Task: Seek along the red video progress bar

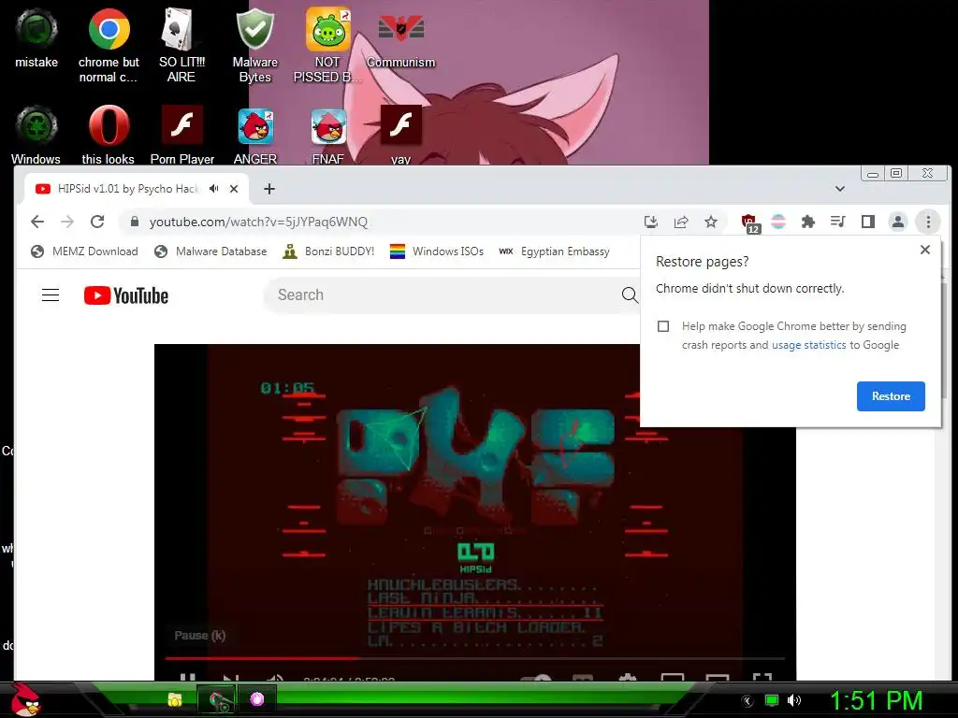Action: [474, 658]
